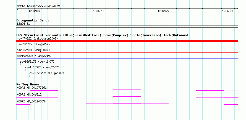
Task: Click the small blue esv1669172 marker
Action: click(20, 64)
